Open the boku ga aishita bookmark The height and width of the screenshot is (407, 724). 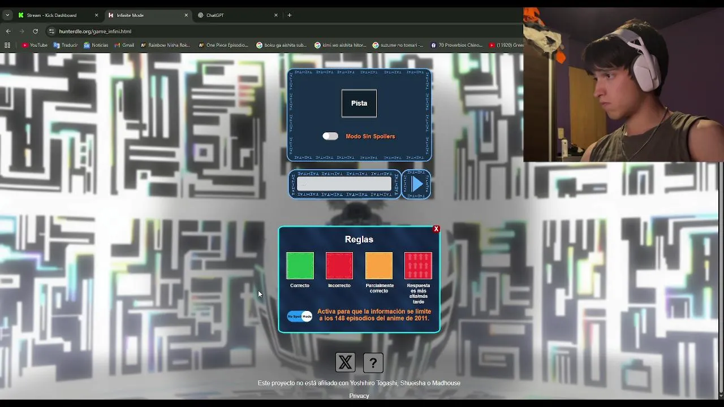click(x=281, y=45)
